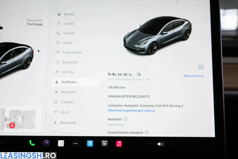The image size is (238, 159).
Task: Open the blue Bluetooth app icon
Action: point(90,144)
